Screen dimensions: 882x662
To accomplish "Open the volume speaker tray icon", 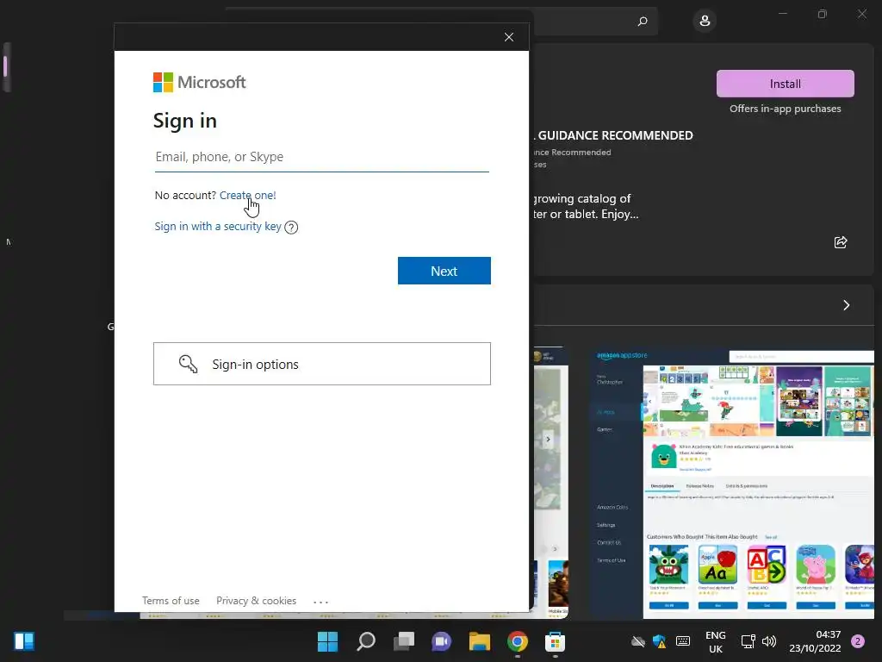I will pyautogui.click(x=769, y=641).
